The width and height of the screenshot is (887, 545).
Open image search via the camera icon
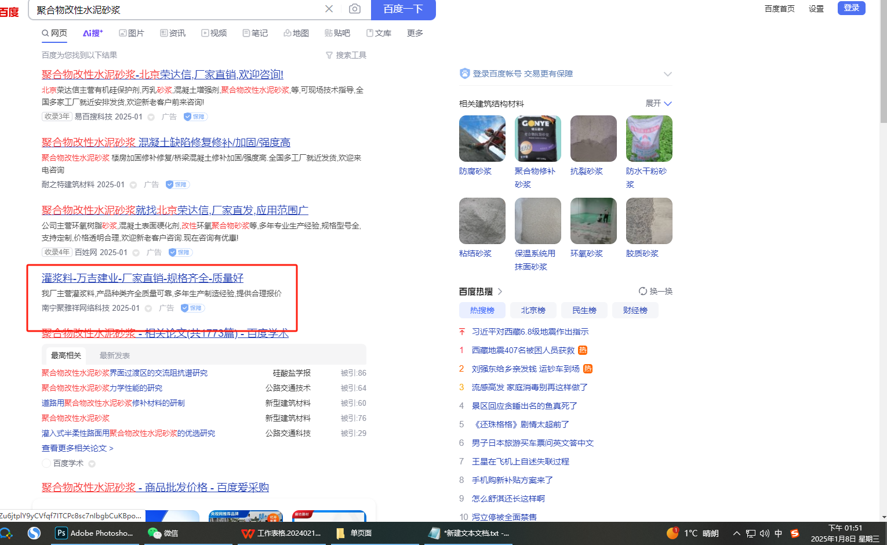tap(355, 9)
